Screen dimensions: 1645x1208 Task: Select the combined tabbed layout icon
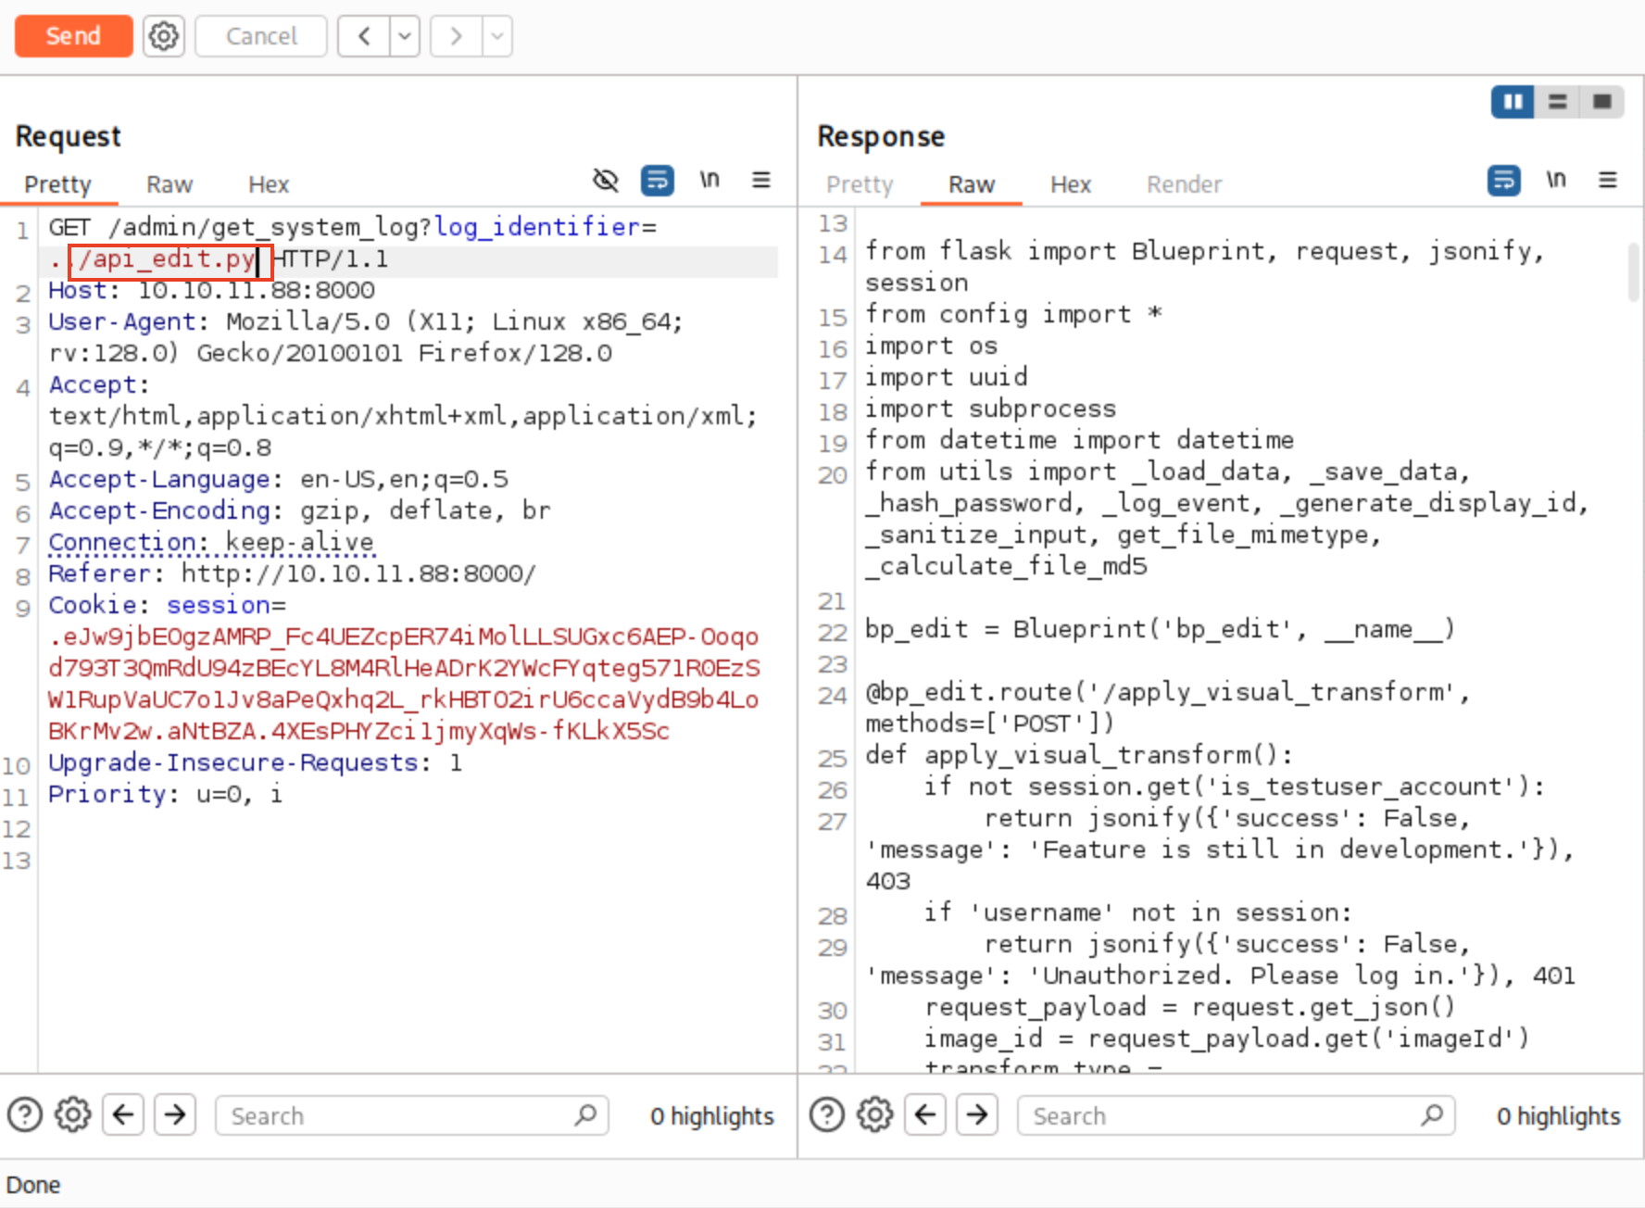point(1602,101)
